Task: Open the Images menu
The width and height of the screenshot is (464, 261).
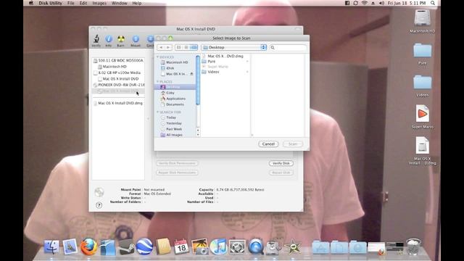Action: tap(99, 3)
